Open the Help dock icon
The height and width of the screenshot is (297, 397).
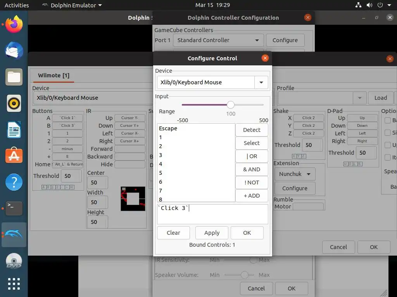14,182
